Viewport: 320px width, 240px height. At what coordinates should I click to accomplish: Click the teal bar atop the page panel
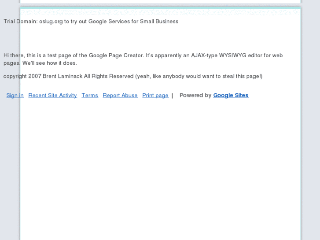160,7
